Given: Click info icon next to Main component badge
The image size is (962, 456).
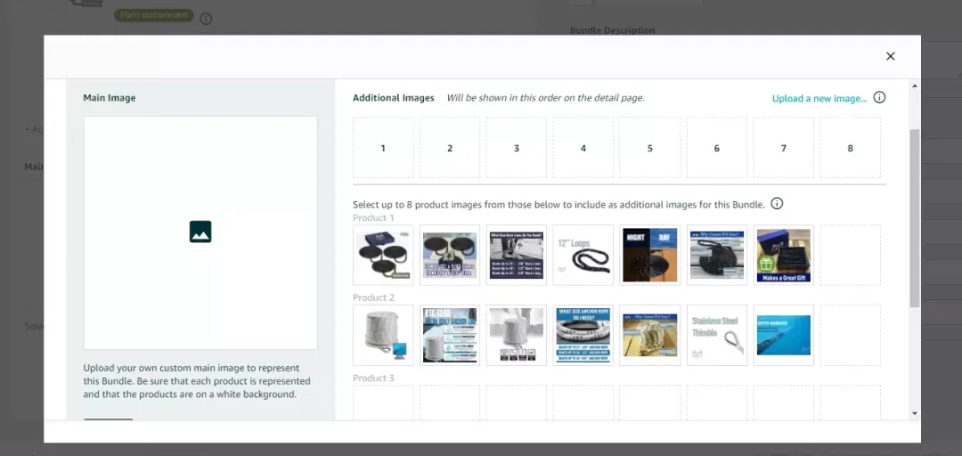Looking at the screenshot, I should (x=206, y=19).
